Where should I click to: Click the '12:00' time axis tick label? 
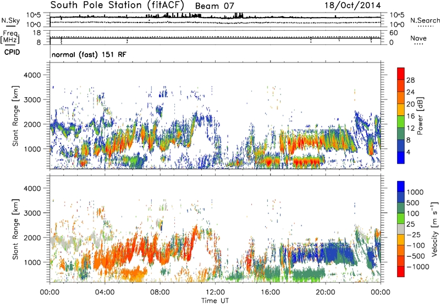pyautogui.click(x=215, y=292)
